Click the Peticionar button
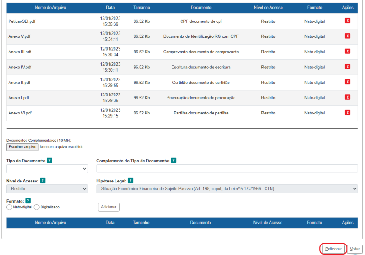The height and width of the screenshot is (255, 365). (x=333, y=249)
